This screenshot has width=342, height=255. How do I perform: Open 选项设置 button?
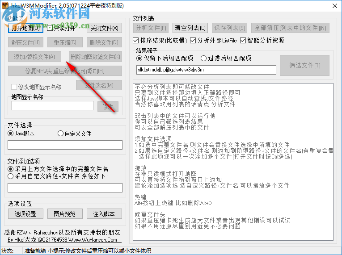(25, 214)
